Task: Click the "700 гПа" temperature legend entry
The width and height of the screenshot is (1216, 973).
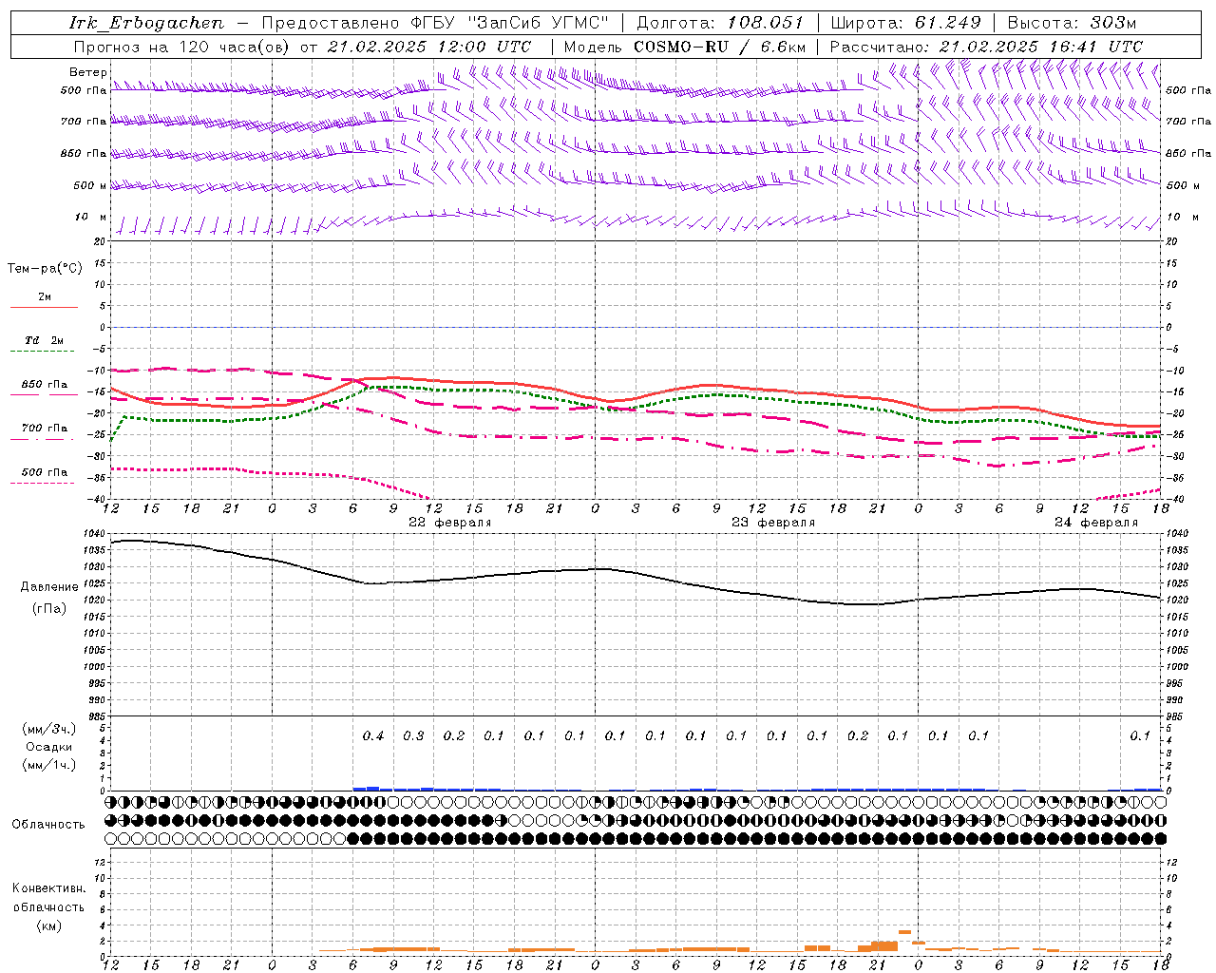Action: (x=45, y=428)
